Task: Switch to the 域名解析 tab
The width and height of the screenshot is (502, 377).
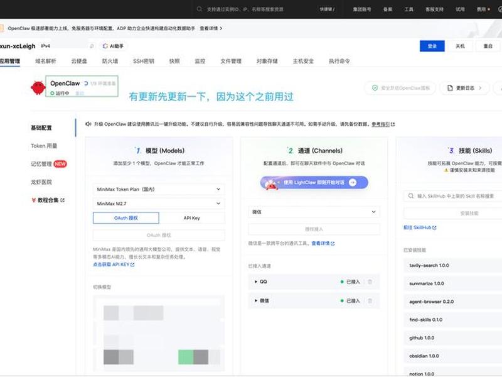Action: [45, 61]
